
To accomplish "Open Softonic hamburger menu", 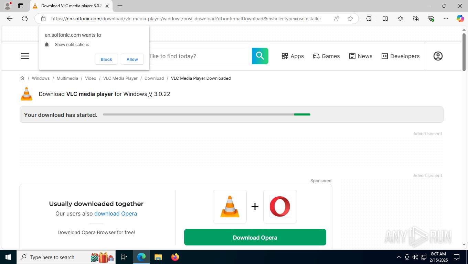I will coord(25,56).
